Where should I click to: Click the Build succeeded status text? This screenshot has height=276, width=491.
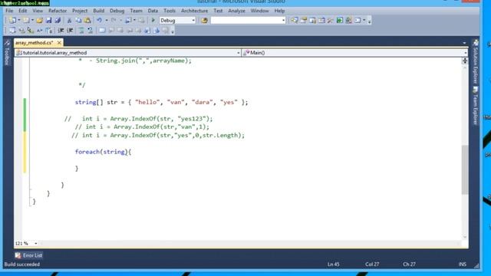pos(22,264)
